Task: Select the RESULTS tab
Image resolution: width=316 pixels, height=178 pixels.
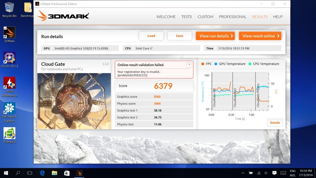Action: 260,17
